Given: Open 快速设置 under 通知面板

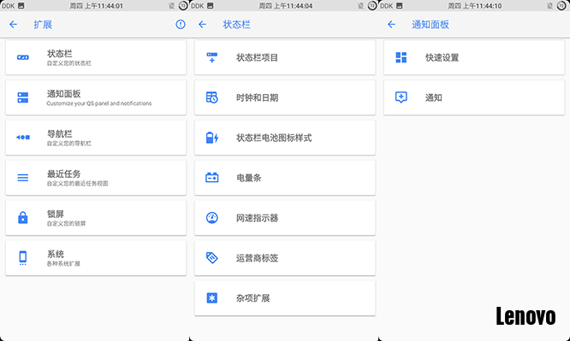Looking at the screenshot, I should pos(474,57).
